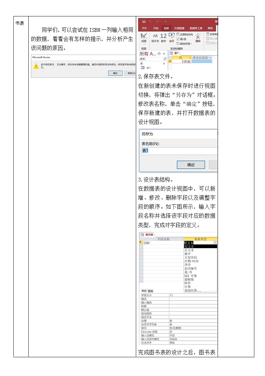Click the ISBN field name cell
Screen dimensions: 265x376
tap(163, 243)
